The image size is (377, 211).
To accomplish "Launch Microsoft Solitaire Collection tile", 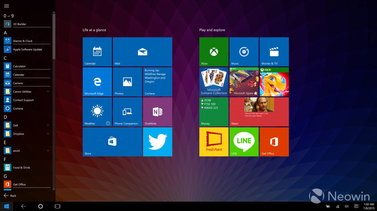I will coord(214,82).
